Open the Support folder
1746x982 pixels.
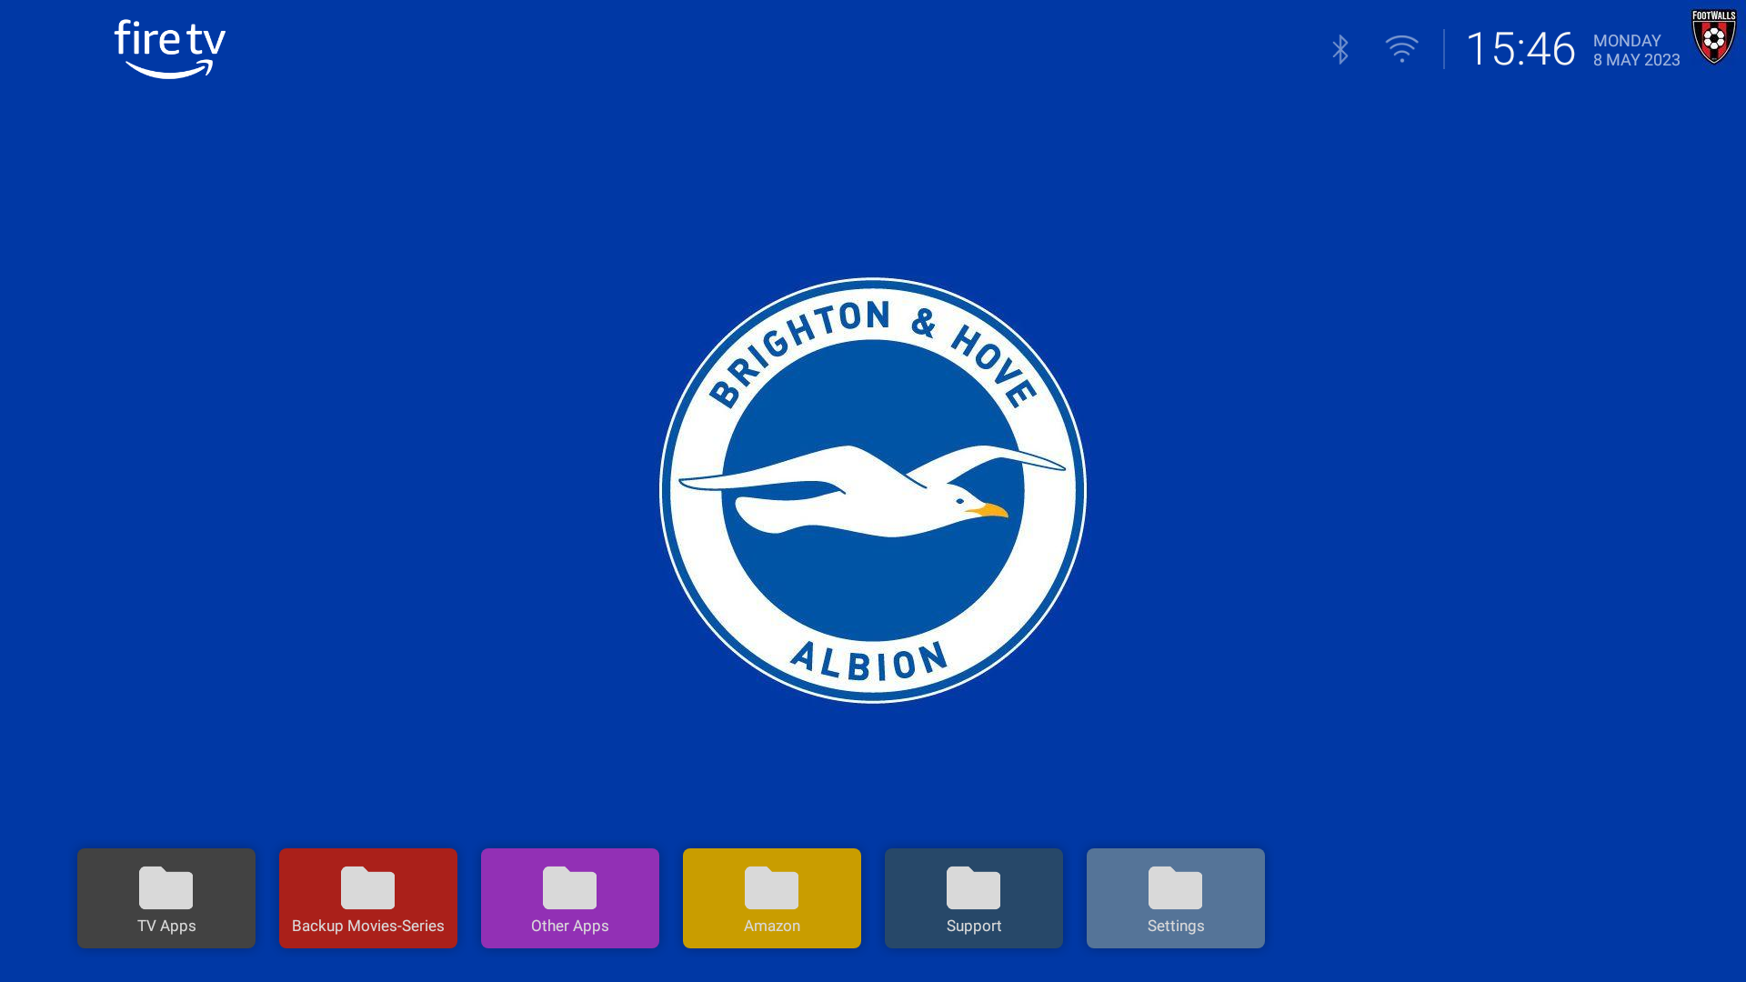coord(974,898)
